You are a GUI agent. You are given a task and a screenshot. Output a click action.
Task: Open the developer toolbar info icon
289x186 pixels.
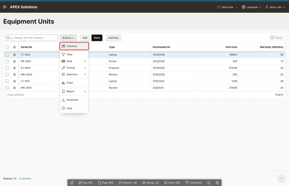pos(209,183)
